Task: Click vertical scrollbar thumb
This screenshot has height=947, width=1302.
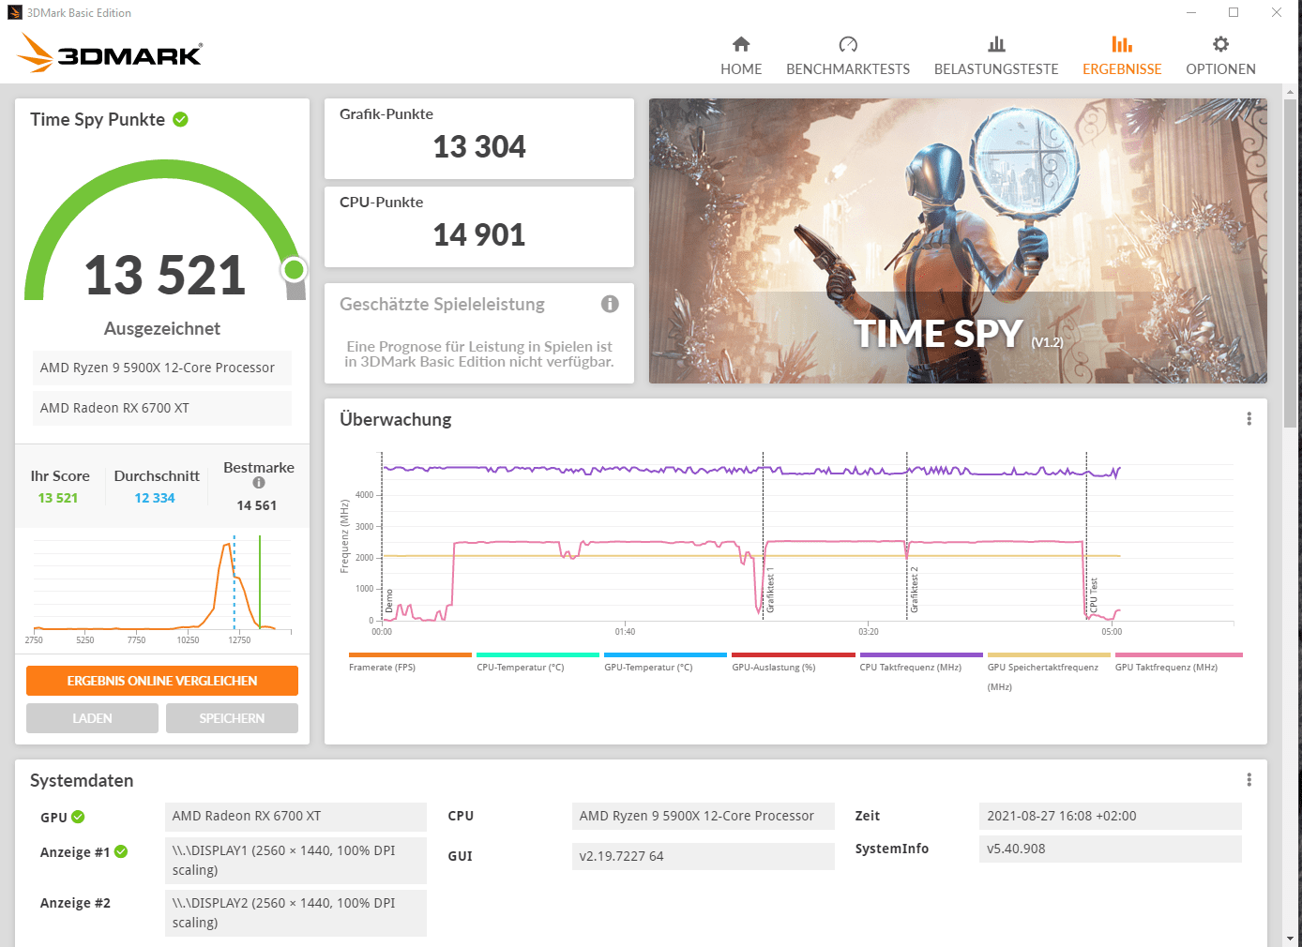Action: click(x=1291, y=264)
